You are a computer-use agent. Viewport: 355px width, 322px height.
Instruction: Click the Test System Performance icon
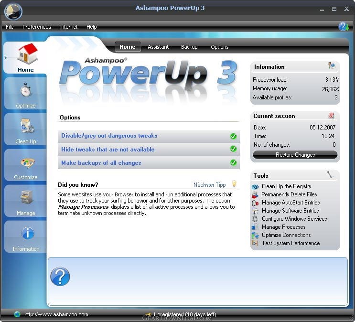pos(255,244)
